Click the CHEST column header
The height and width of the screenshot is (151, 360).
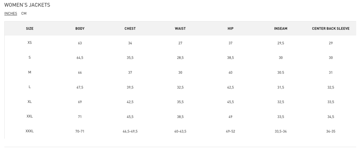point(130,28)
